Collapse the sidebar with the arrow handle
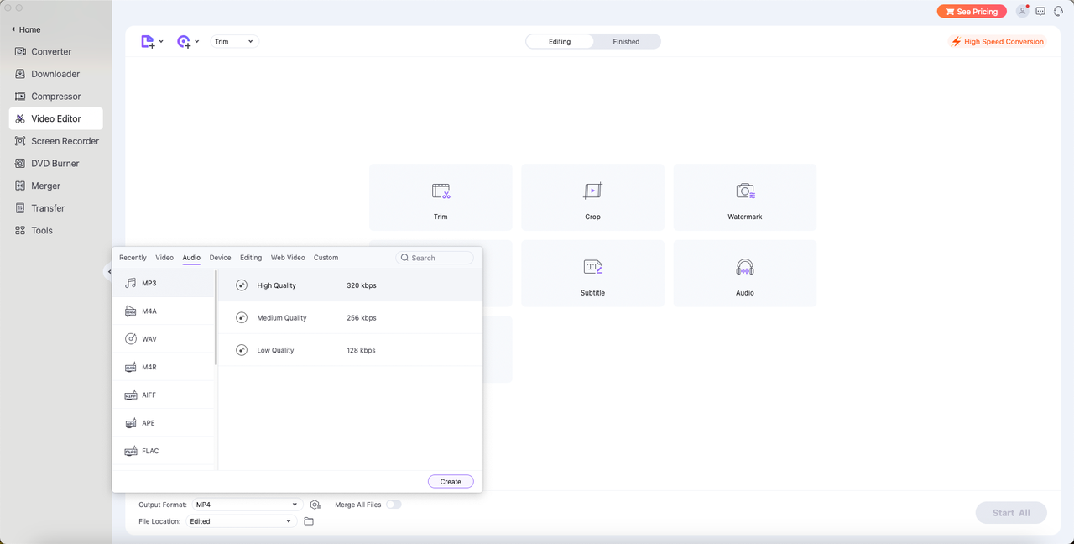1074x544 pixels. pos(108,271)
